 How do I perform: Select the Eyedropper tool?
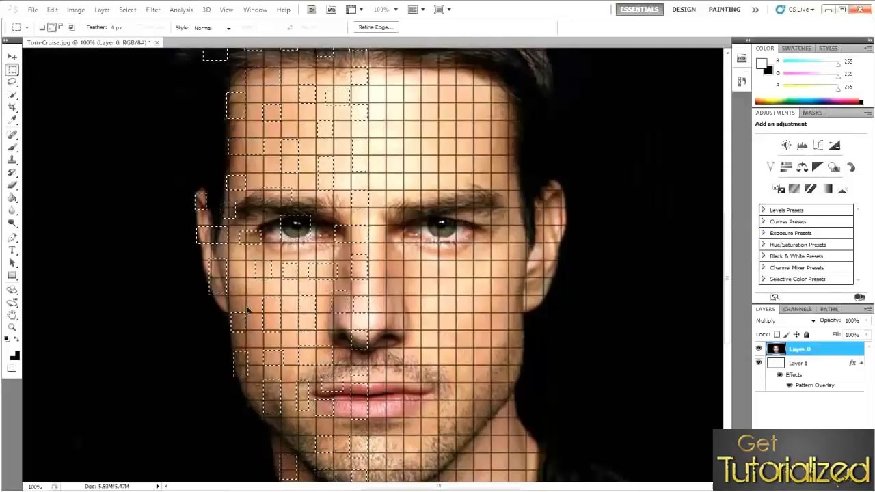coord(12,120)
